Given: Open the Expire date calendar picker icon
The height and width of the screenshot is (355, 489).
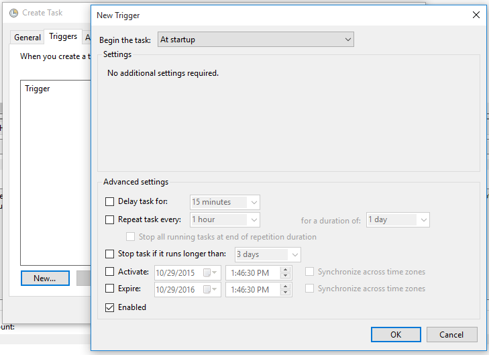Looking at the screenshot, I should 209,289.
